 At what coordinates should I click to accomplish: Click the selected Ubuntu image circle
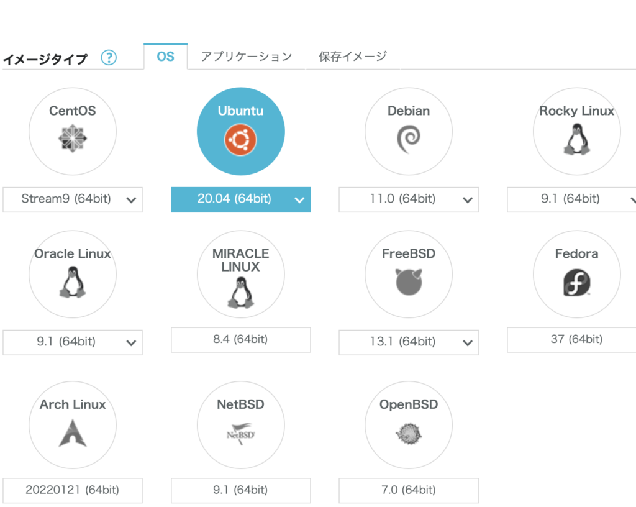point(240,132)
